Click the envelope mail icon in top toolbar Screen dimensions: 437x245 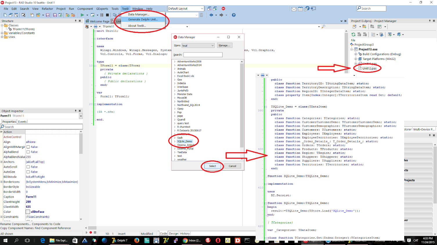[294, 9]
